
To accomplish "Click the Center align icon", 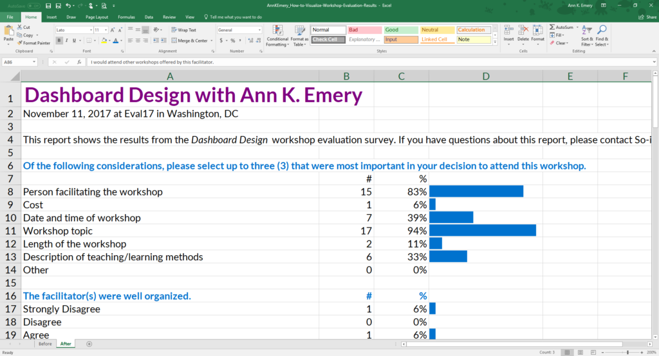I will pos(138,40).
